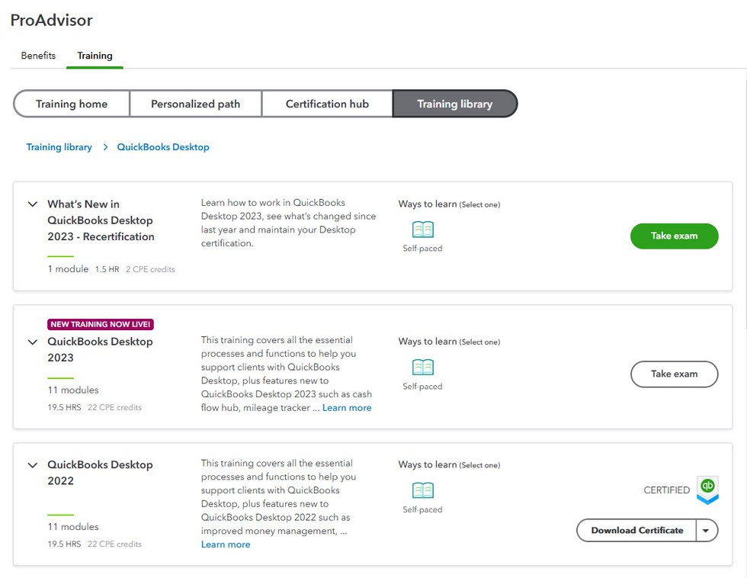The width and height of the screenshot is (747, 578).
Task: Open the Training tab
Action: [x=95, y=56]
